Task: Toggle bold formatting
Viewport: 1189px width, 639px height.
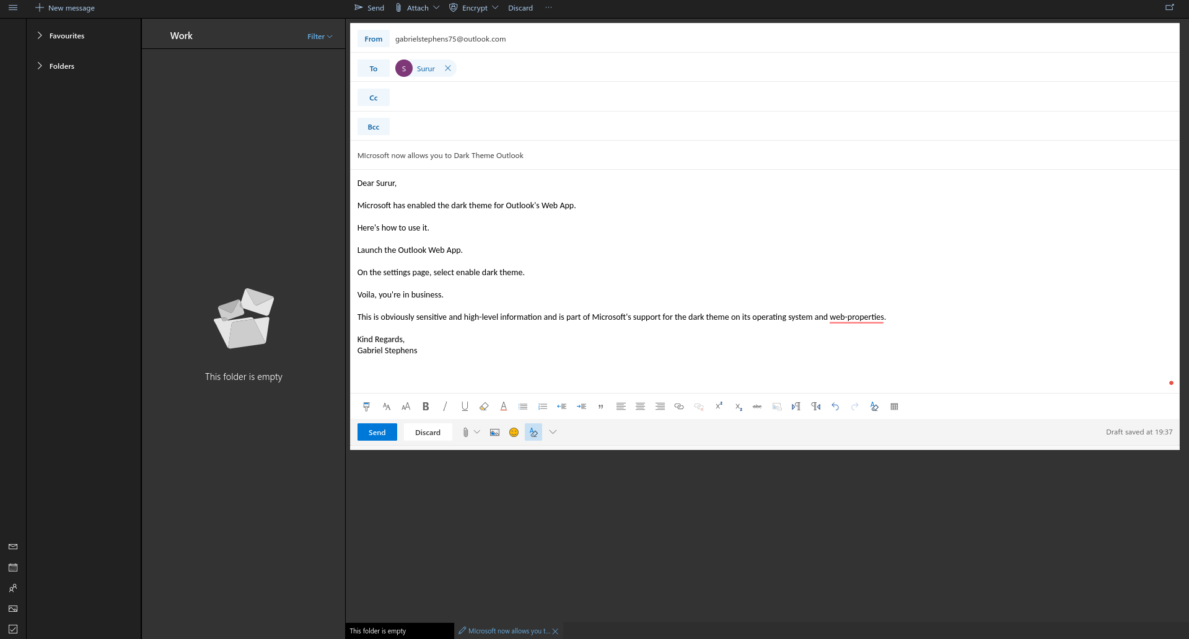Action: pyautogui.click(x=426, y=407)
